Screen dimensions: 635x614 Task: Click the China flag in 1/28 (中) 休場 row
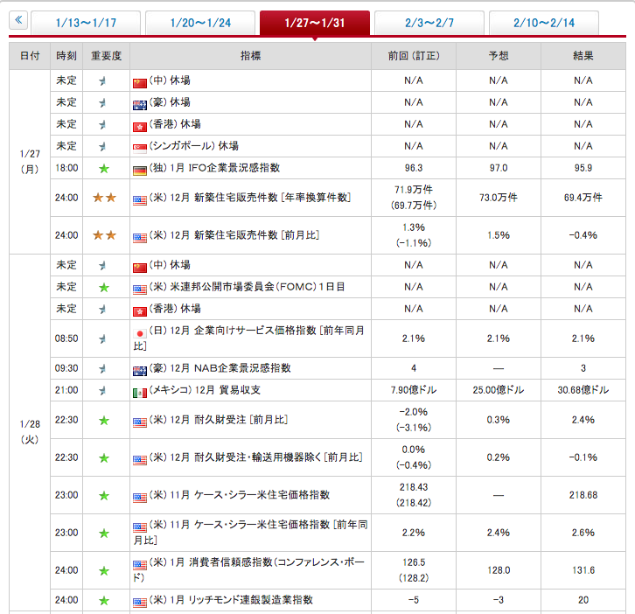pyautogui.click(x=140, y=268)
